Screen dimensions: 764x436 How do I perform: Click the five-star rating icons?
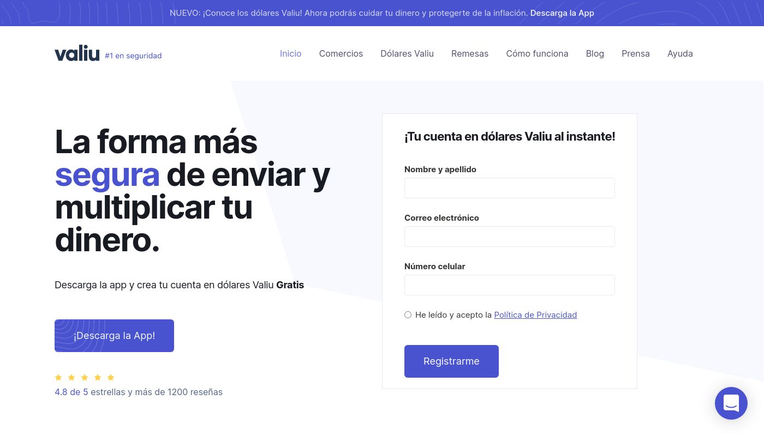coord(85,377)
